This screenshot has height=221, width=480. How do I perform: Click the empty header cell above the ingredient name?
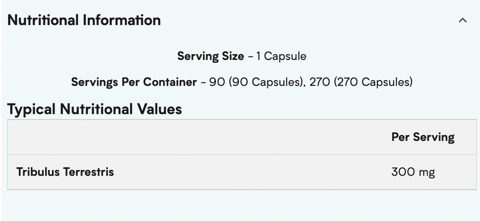[141, 137]
